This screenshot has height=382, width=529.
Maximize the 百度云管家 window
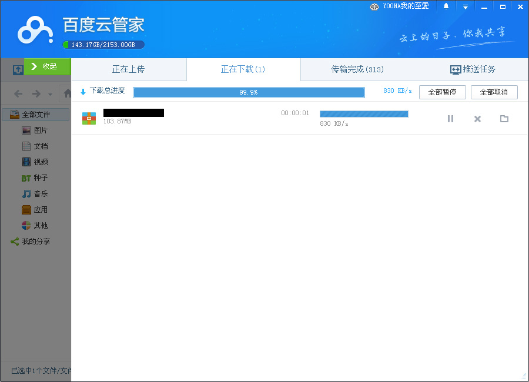(503, 6)
